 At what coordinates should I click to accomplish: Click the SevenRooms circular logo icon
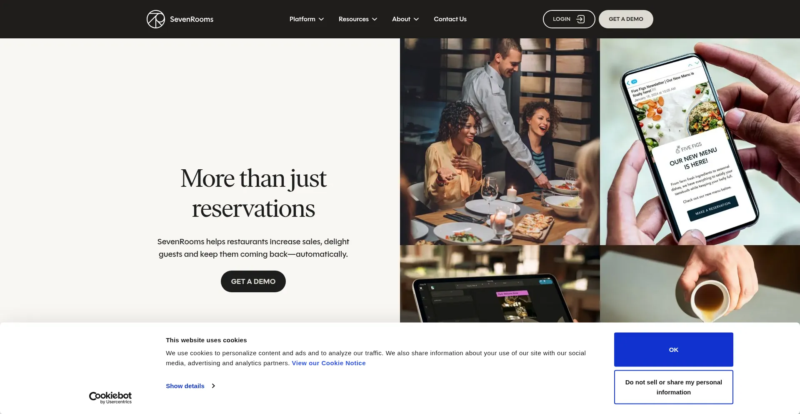pyautogui.click(x=156, y=19)
